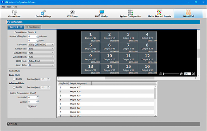
Task: Expand the Presets panel
Action: point(8,124)
